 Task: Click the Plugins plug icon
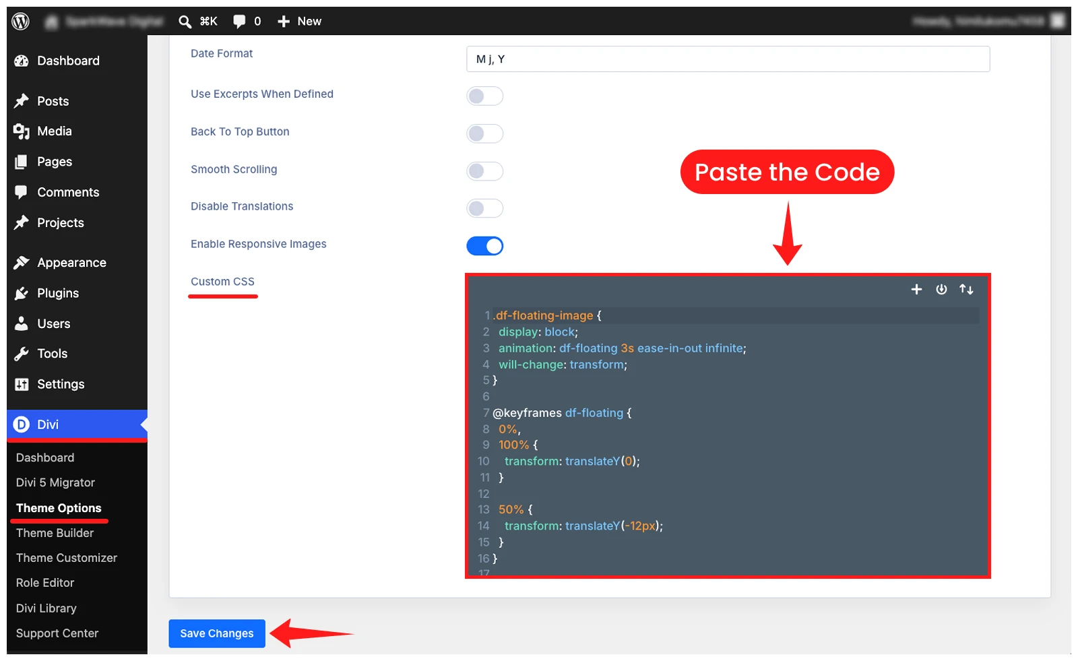[22, 293]
